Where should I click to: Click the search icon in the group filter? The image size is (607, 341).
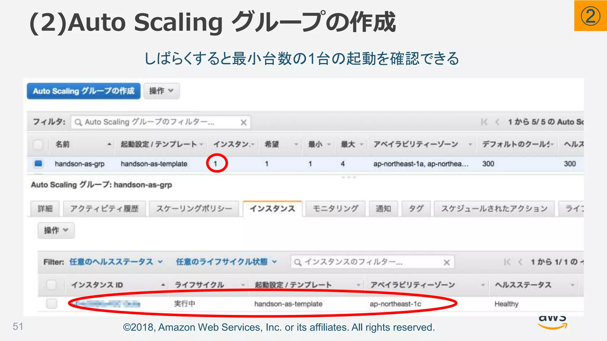pyautogui.click(x=78, y=122)
